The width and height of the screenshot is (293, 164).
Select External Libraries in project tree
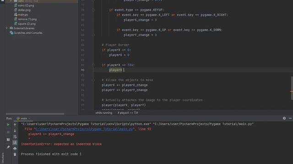tap(24, 28)
